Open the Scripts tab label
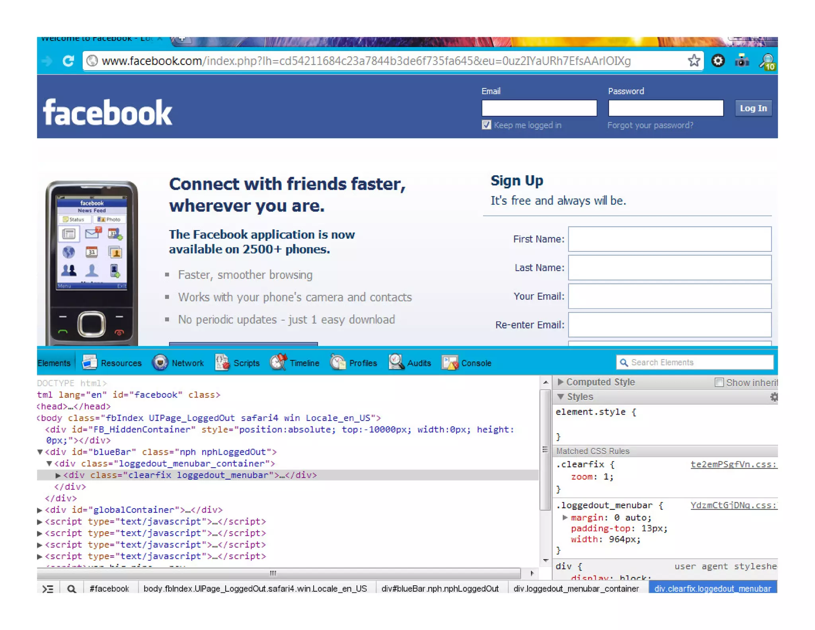The height and width of the screenshot is (630, 815). (x=246, y=363)
